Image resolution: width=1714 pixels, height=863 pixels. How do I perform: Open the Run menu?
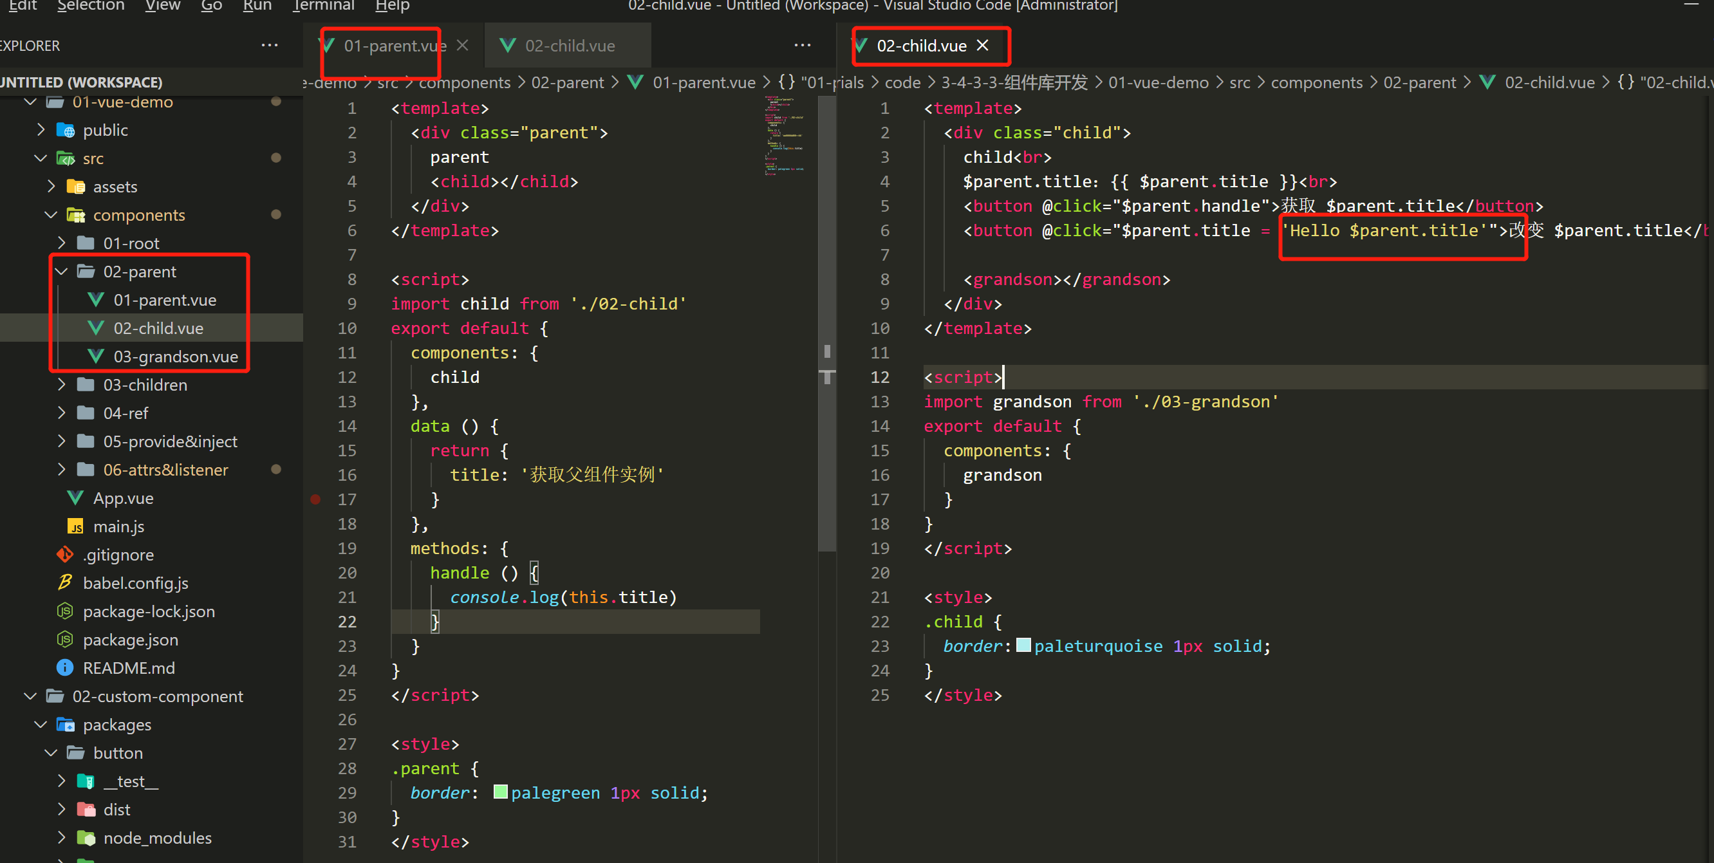257,6
